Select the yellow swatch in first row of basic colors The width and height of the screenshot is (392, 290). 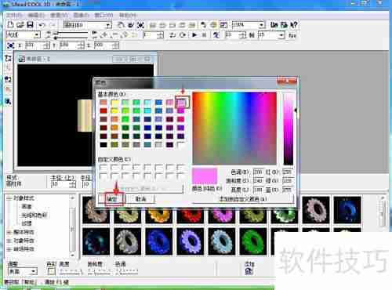click(114, 102)
